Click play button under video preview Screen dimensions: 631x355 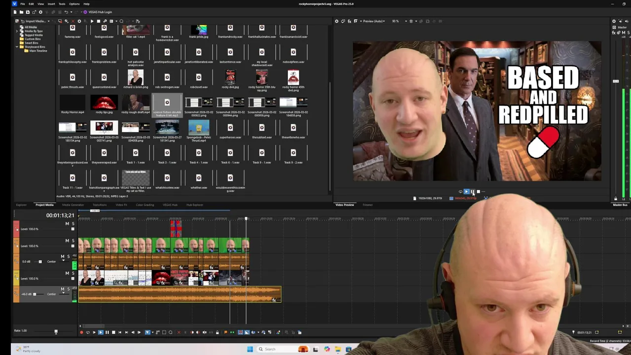coord(466,191)
